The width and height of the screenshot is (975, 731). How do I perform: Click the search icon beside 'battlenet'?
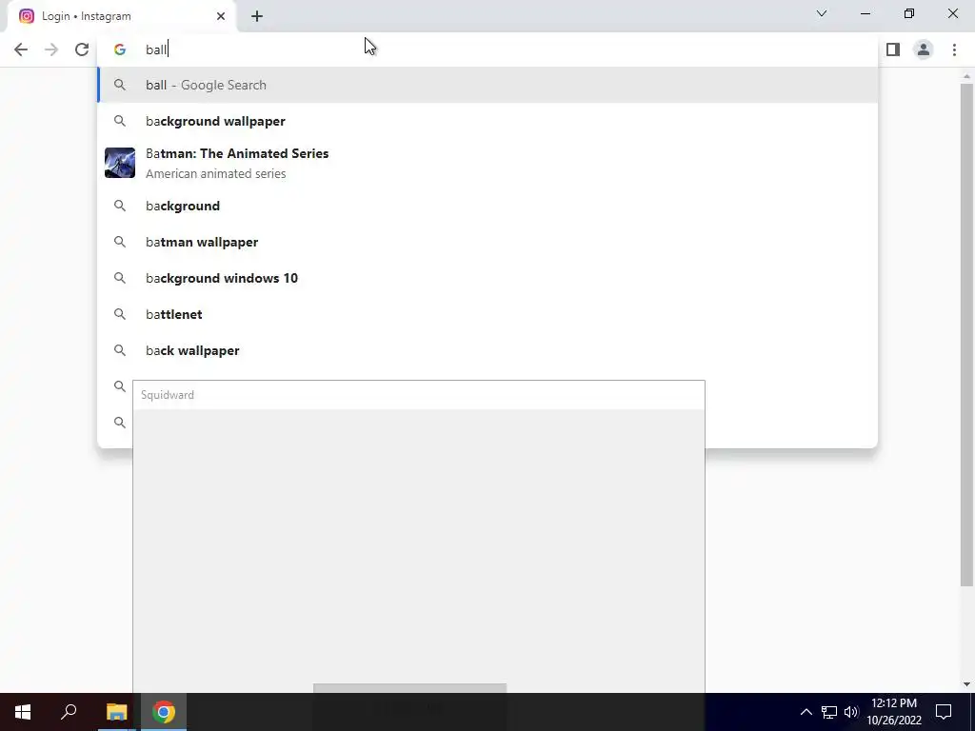[x=120, y=314]
